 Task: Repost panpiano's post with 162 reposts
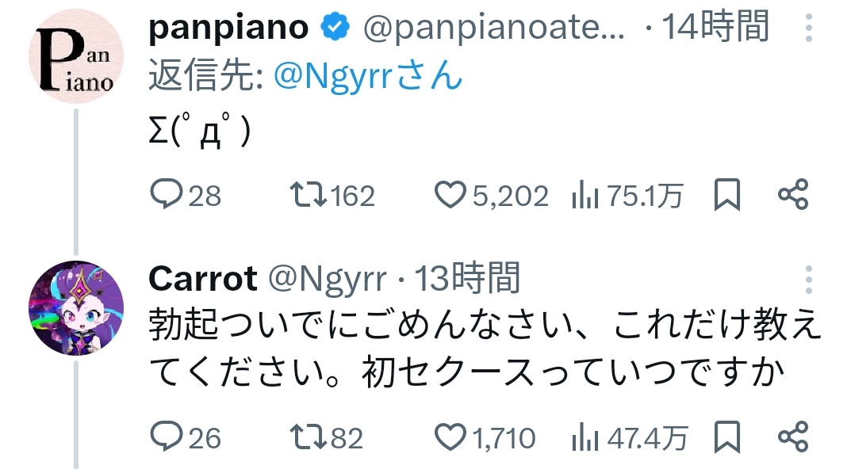(308, 195)
